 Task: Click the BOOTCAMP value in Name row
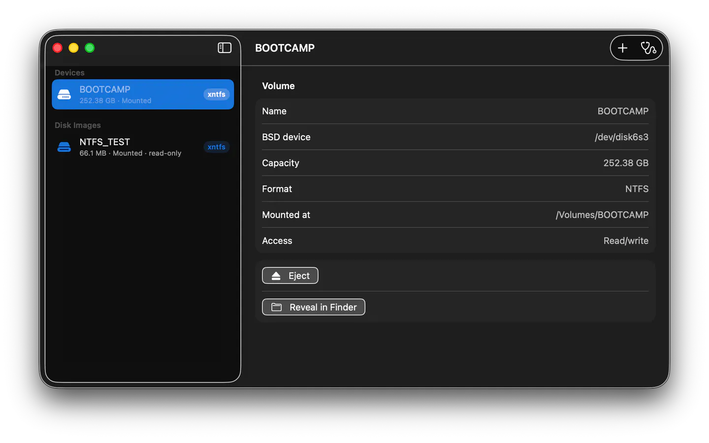point(623,111)
